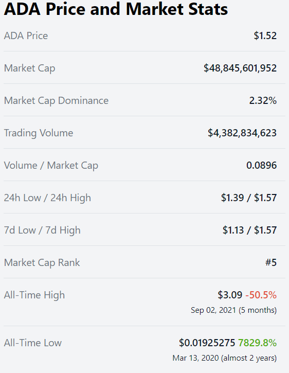Click the Volume / Market Cap label
This screenshot has height=373, width=289.
point(51,166)
